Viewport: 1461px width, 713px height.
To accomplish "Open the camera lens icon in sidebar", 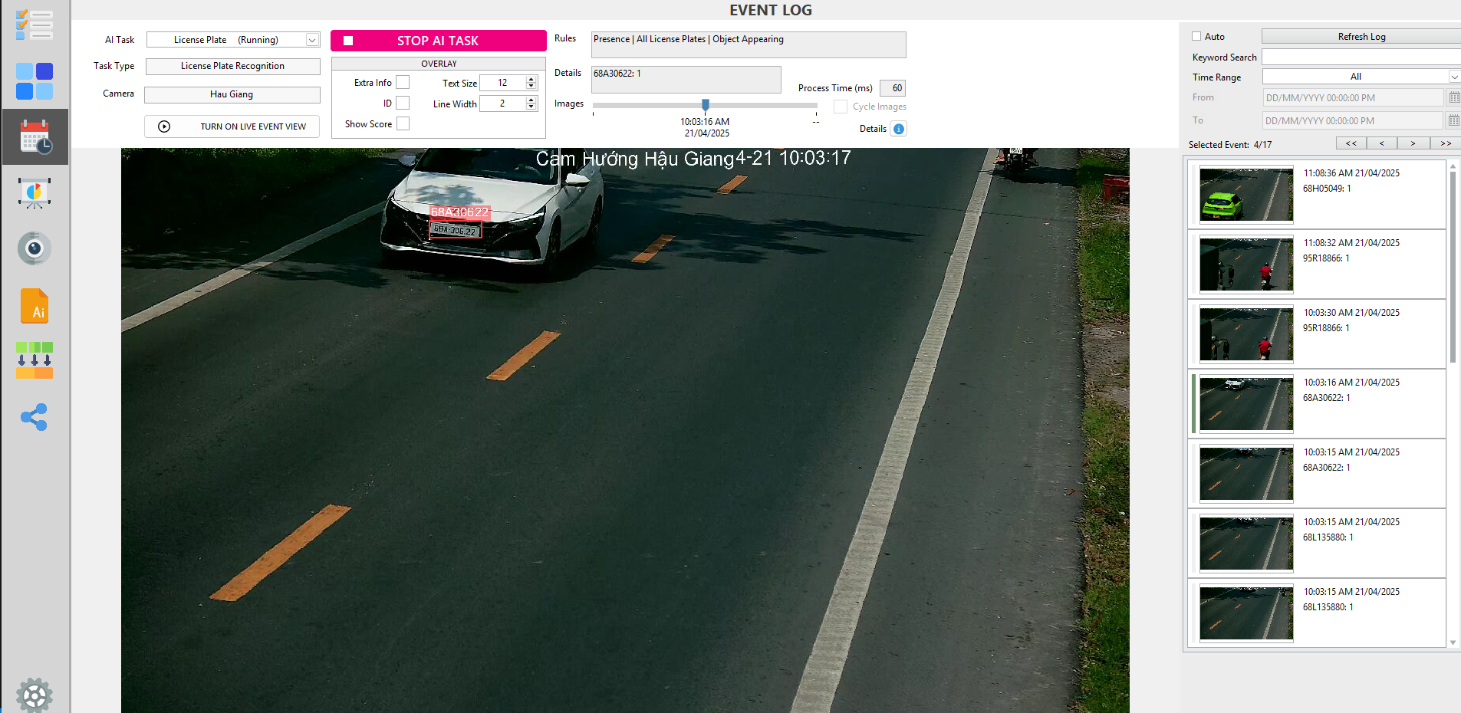I will pyautogui.click(x=35, y=248).
